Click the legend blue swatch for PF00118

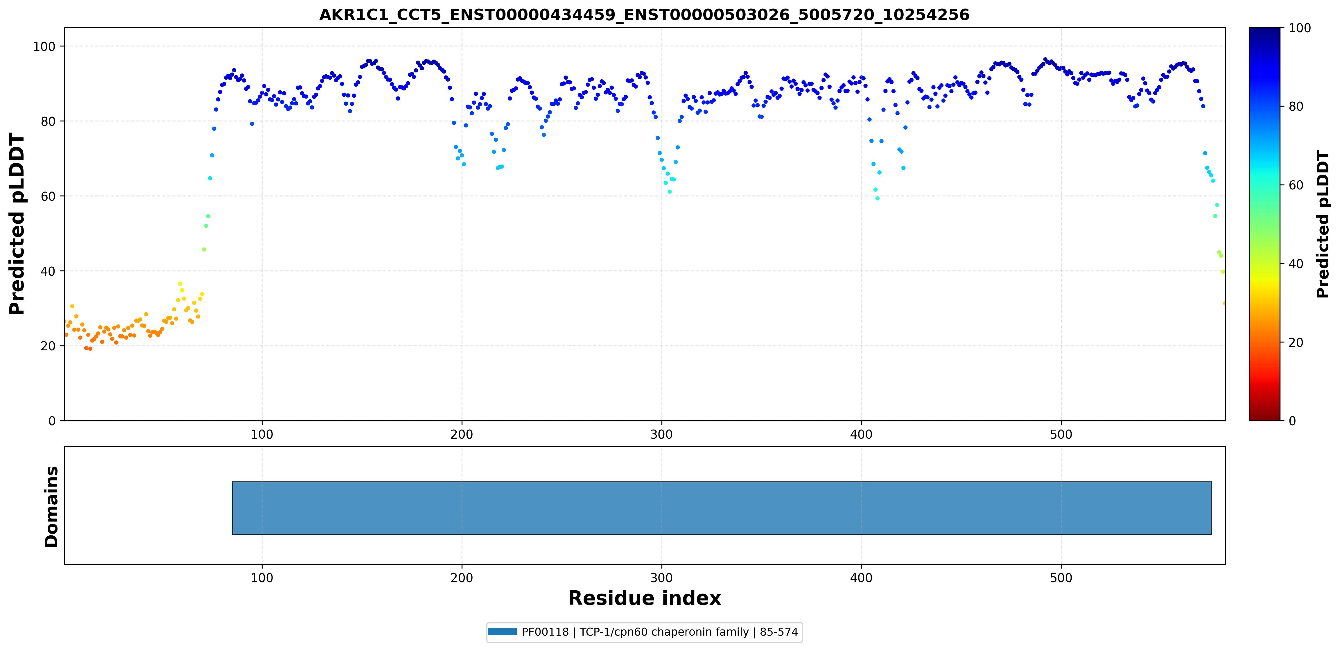pyautogui.click(x=502, y=632)
